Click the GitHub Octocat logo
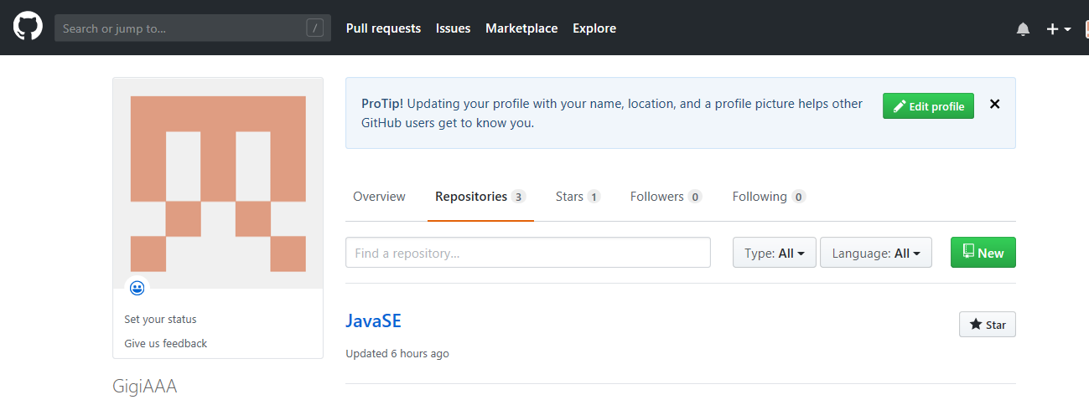 pos(28,28)
